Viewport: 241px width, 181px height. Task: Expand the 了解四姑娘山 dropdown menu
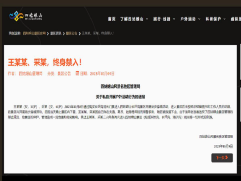134,19
